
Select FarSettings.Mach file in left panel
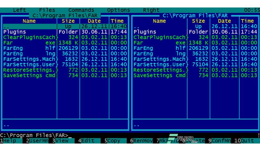(x=65, y=59)
